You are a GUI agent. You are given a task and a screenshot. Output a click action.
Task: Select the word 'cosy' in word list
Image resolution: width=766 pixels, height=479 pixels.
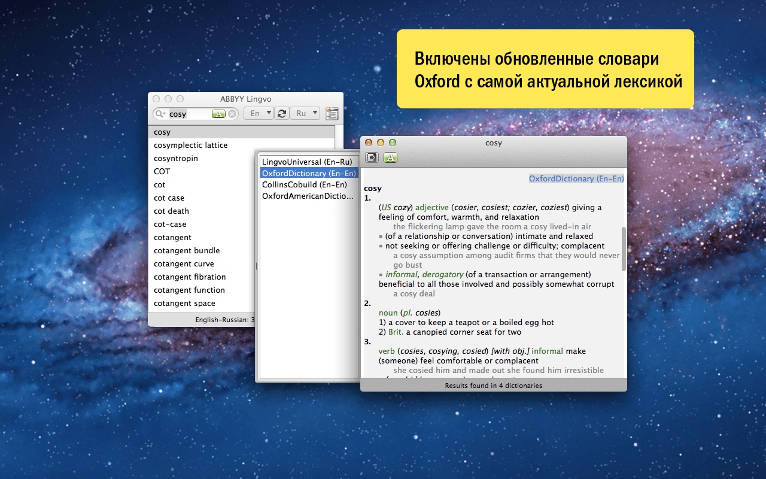(241, 132)
